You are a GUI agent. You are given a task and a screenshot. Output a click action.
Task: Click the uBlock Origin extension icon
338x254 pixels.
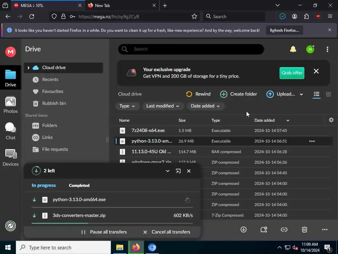pyautogui.click(x=318, y=17)
